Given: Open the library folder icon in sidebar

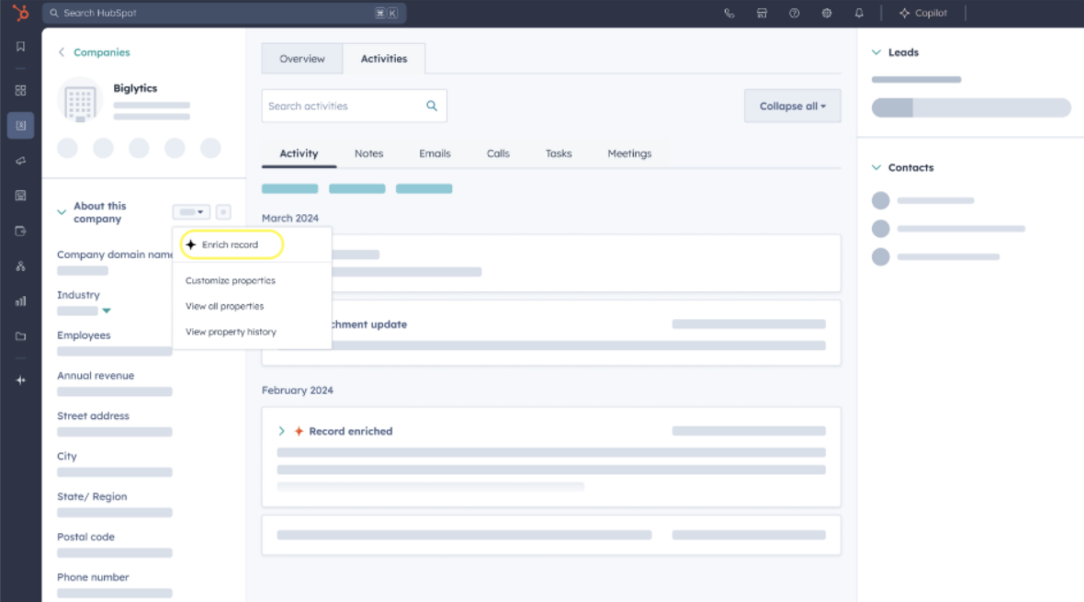Looking at the screenshot, I should pyautogui.click(x=21, y=336).
